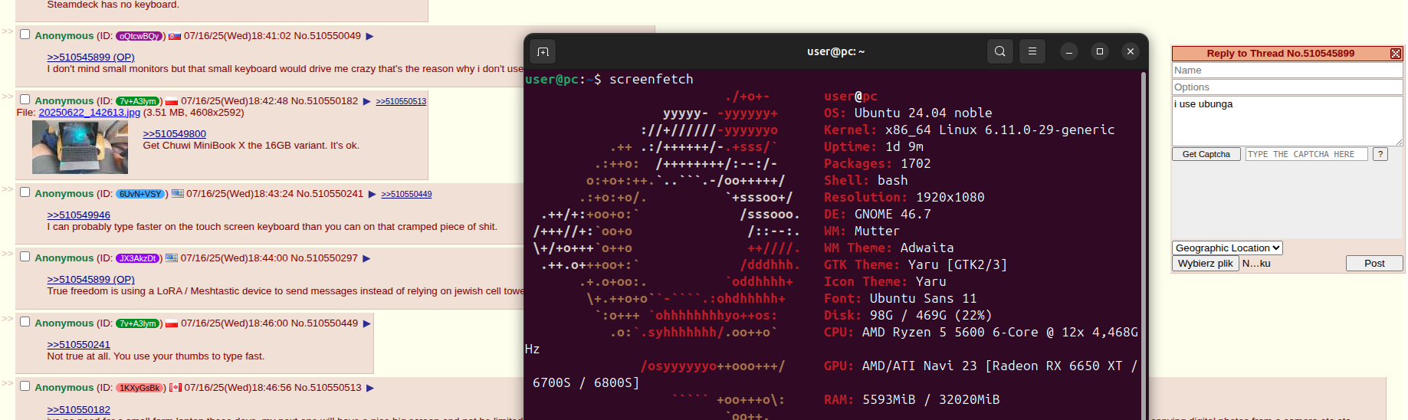1408x420 pixels.
Task: Maximize the user@pc terminal window
Action: click(1100, 51)
